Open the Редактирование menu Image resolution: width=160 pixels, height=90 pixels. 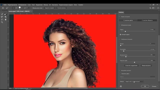click(x=12, y=5)
